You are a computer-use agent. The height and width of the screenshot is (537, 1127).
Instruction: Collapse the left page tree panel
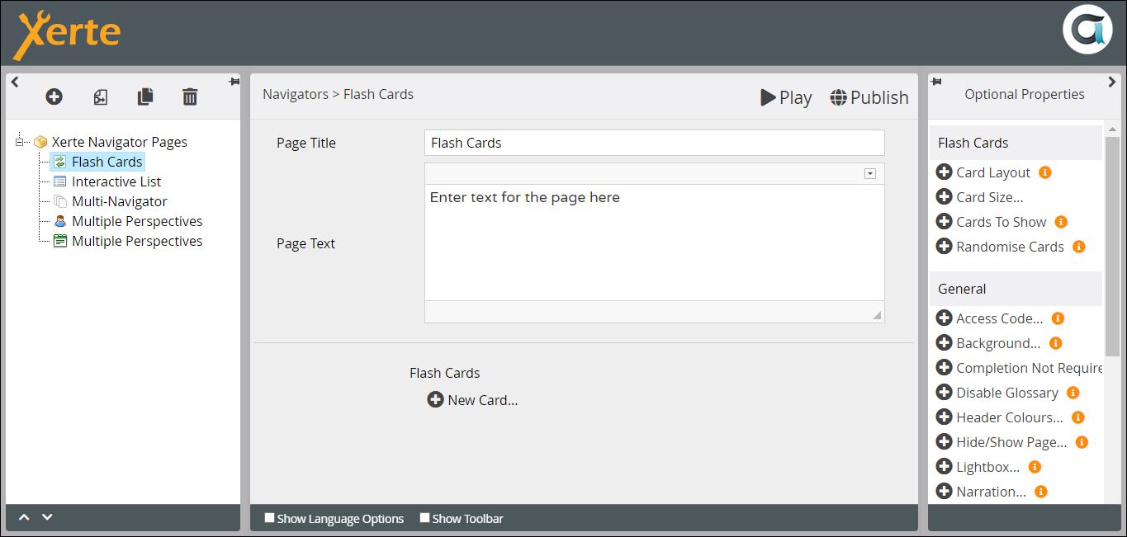(x=15, y=82)
